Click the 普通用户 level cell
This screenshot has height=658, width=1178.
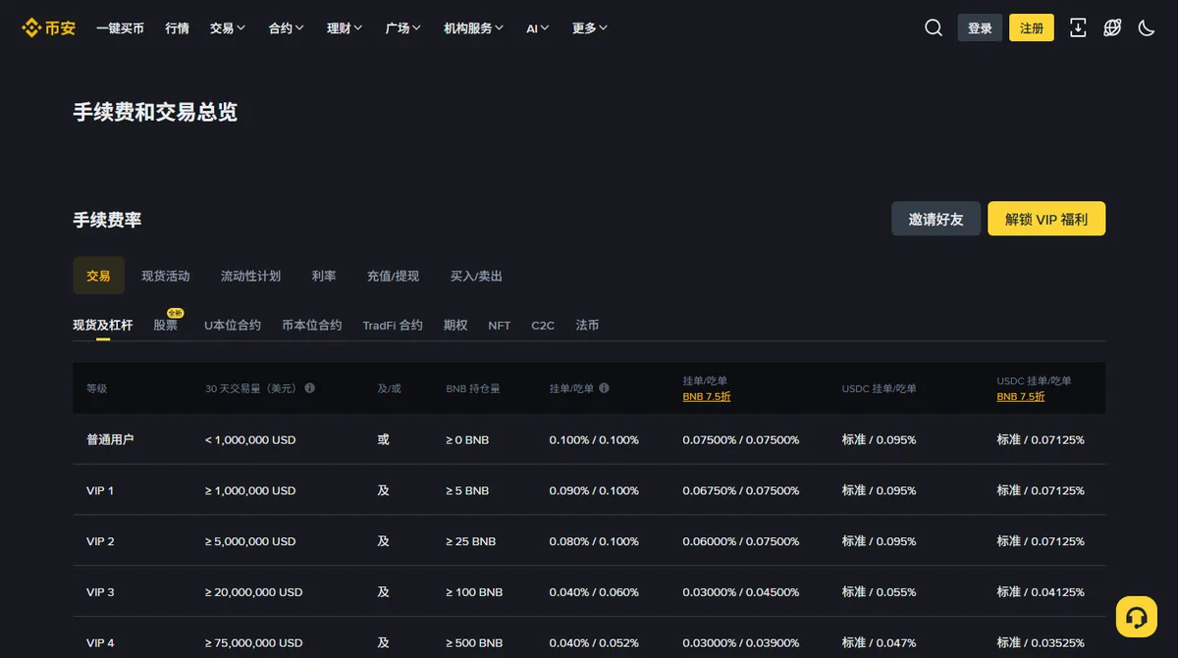110,439
